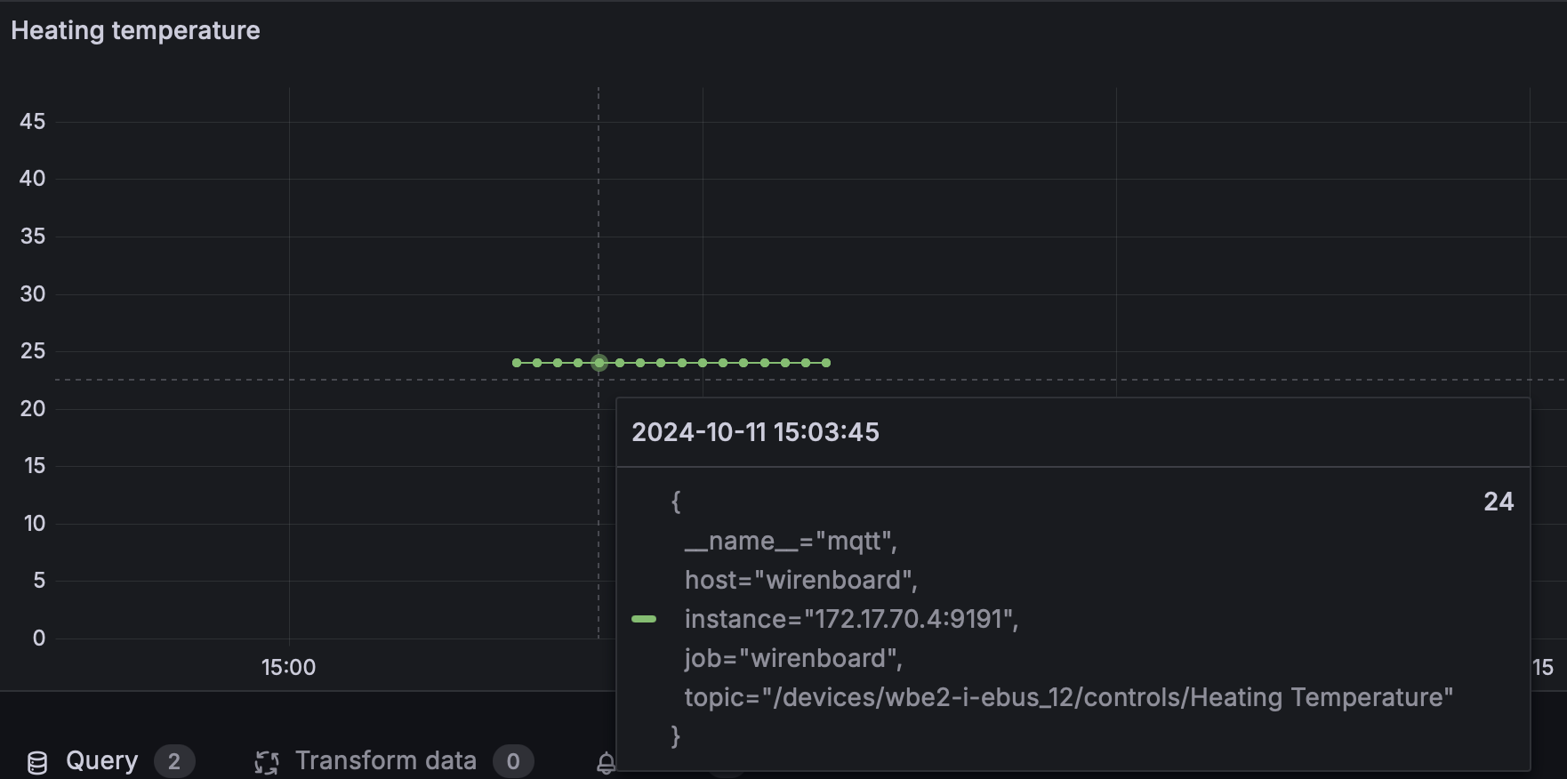1567x779 pixels.
Task: Click the y-axis label 25
Action: tap(33, 351)
